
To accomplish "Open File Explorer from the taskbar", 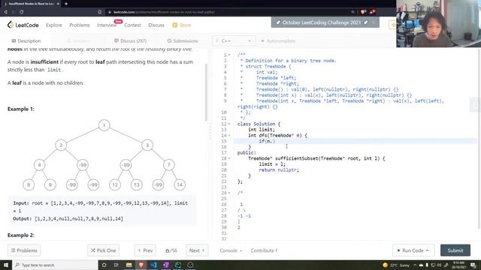I will [x=129, y=265].
